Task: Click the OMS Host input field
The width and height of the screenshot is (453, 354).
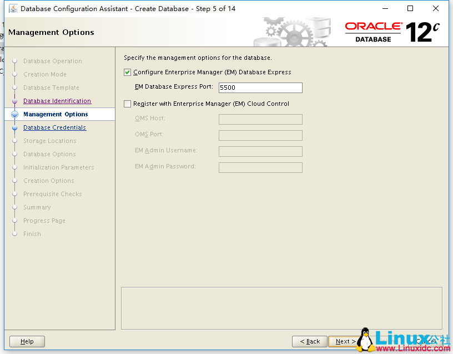Action: (x=260, y=119)
